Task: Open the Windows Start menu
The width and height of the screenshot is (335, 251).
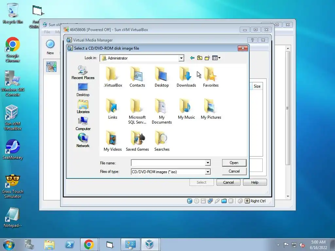Action: [9, 244]
